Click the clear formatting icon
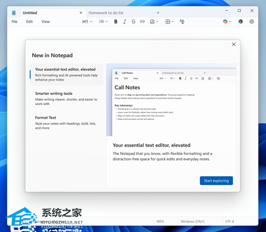This screenshot has width=266, height=232. pyautogui.click(x=182, y=22)
